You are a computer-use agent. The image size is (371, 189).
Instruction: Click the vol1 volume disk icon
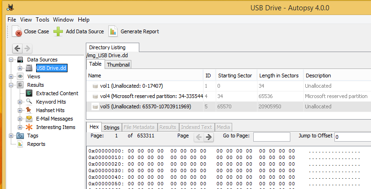click(95, 86)
